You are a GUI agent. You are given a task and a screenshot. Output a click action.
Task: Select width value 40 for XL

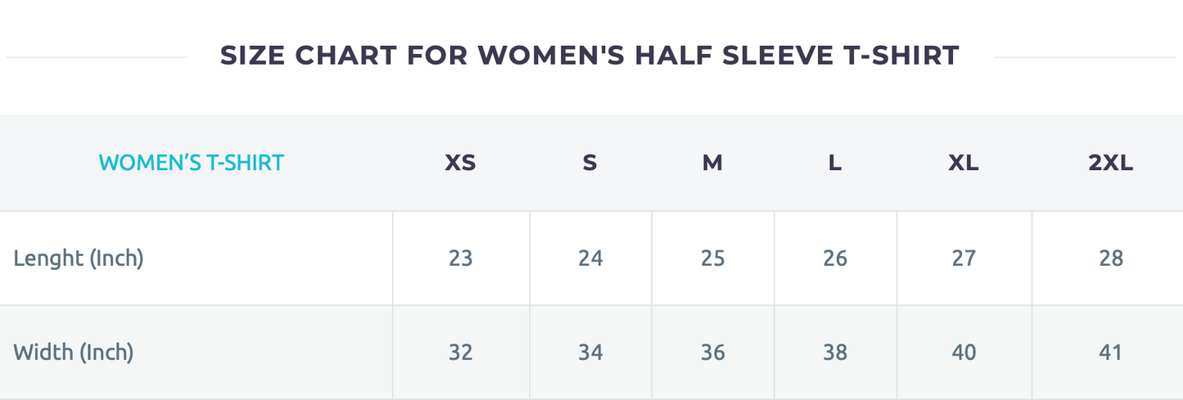coord(964,353)
